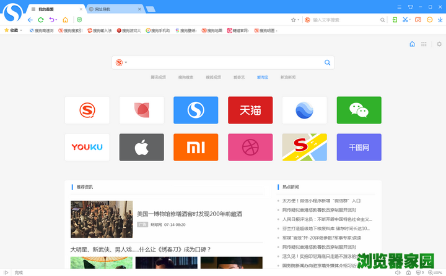Expand the 收藏 favorites dropdown arrow
This screenshot has width=446, height=276.
21,30
